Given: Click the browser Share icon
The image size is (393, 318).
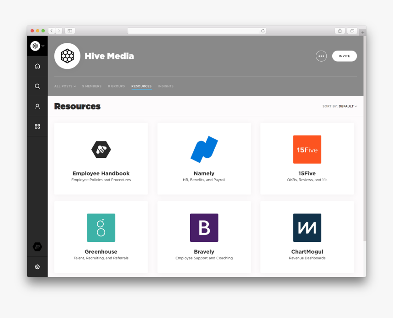Looking at the screenshot, I should click(340, 31).
